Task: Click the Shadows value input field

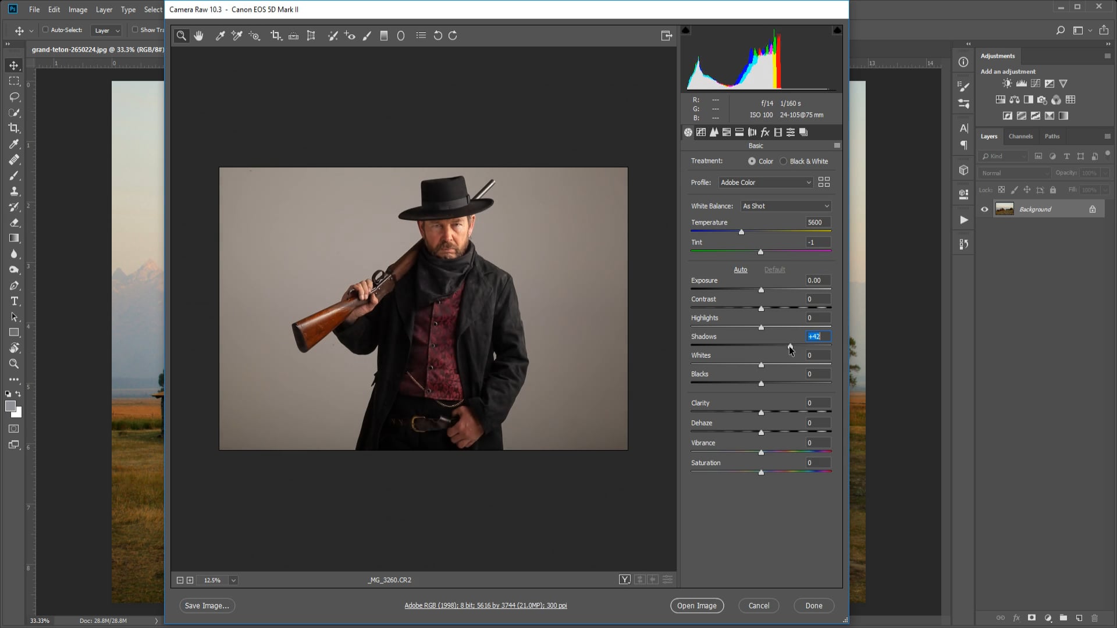Action: (817, 336)
